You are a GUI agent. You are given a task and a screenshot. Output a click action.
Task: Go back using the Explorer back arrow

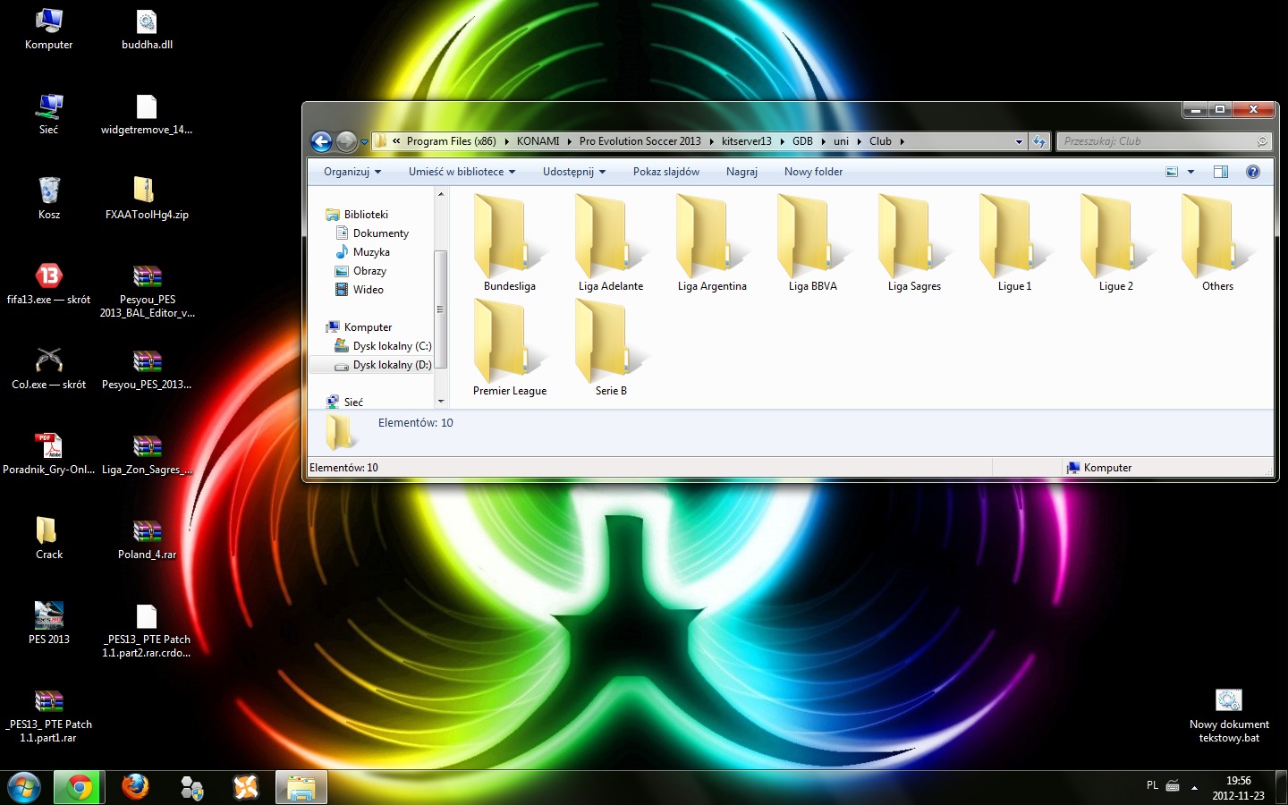point(321,141)
